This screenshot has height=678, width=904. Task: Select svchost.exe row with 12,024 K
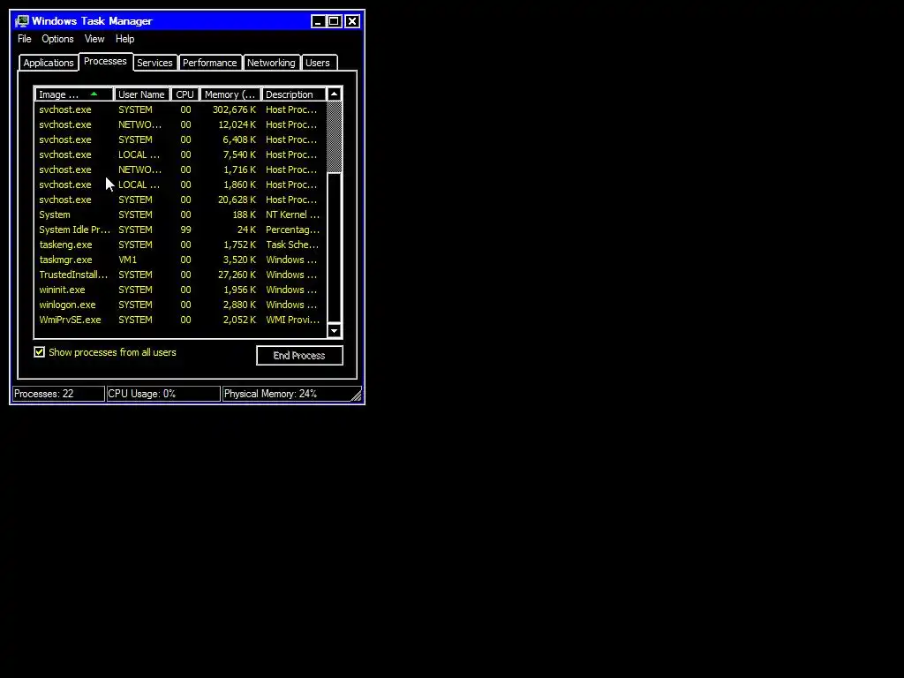[x=180, y=124]
